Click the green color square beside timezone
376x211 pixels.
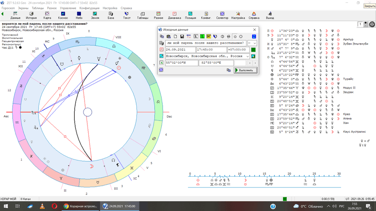tap(253, 50)
